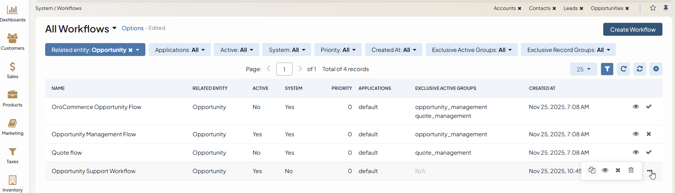Toggle the filter funnel button

(x=607, y=69)
